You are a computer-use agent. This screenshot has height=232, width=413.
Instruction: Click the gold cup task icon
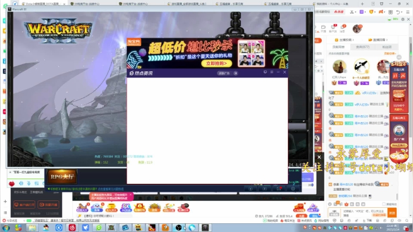[111, 207]
